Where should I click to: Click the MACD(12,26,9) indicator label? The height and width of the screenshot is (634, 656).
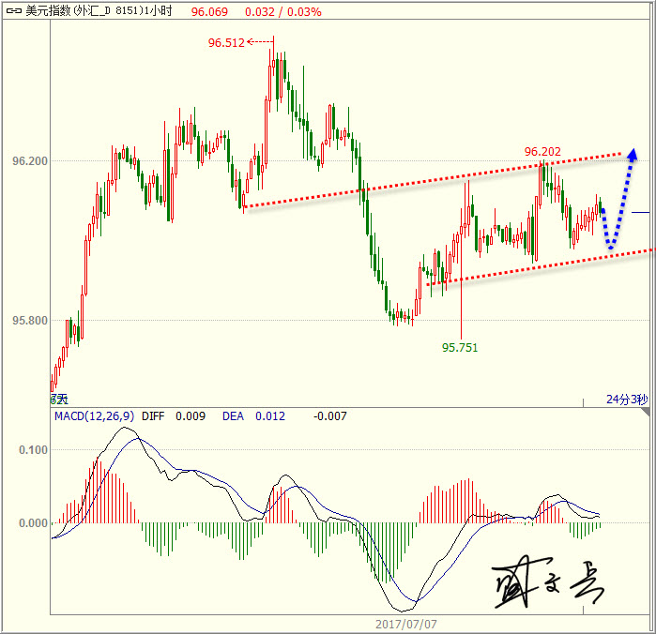click(x=94, y=415)
